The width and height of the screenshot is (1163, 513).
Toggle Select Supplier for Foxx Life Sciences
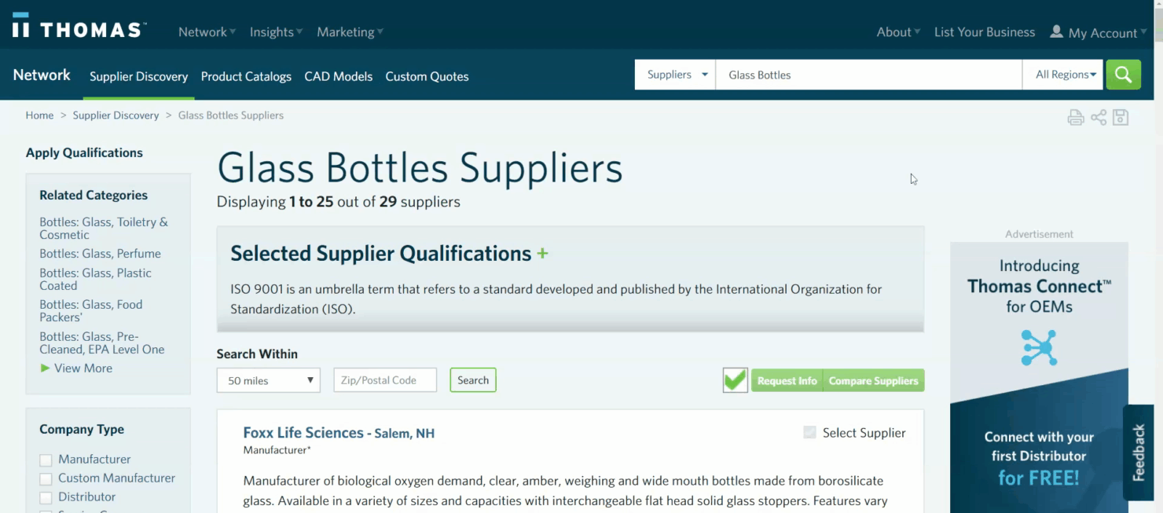point(809,432)
